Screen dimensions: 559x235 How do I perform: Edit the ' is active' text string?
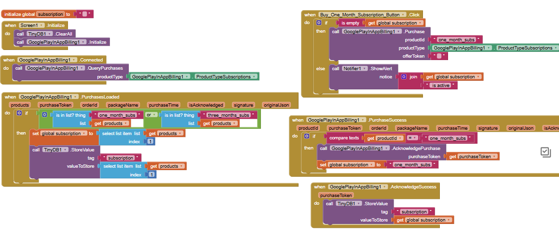(x=440, y=85)
